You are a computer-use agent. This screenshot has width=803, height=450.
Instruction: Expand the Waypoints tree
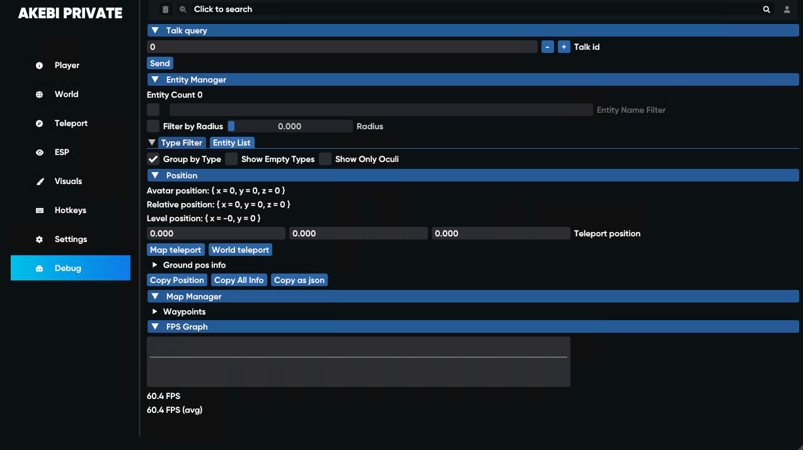(x=155, y=311)
